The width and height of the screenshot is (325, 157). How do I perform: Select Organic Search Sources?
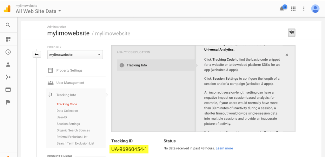(73, 130)
